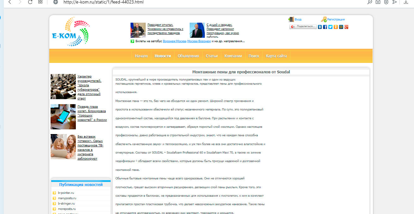Click the magnifier icon in address bar
The width and height of the screenshot is (414, 214).
pos(370,2)
